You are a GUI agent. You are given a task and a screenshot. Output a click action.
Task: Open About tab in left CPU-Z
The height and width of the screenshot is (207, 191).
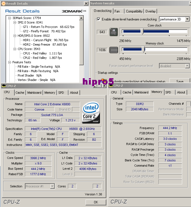(74, 93)
